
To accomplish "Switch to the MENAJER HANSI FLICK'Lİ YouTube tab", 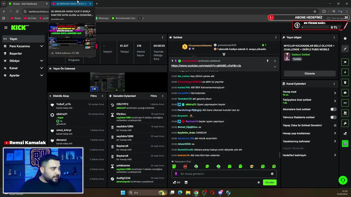I will pos(72,4).
